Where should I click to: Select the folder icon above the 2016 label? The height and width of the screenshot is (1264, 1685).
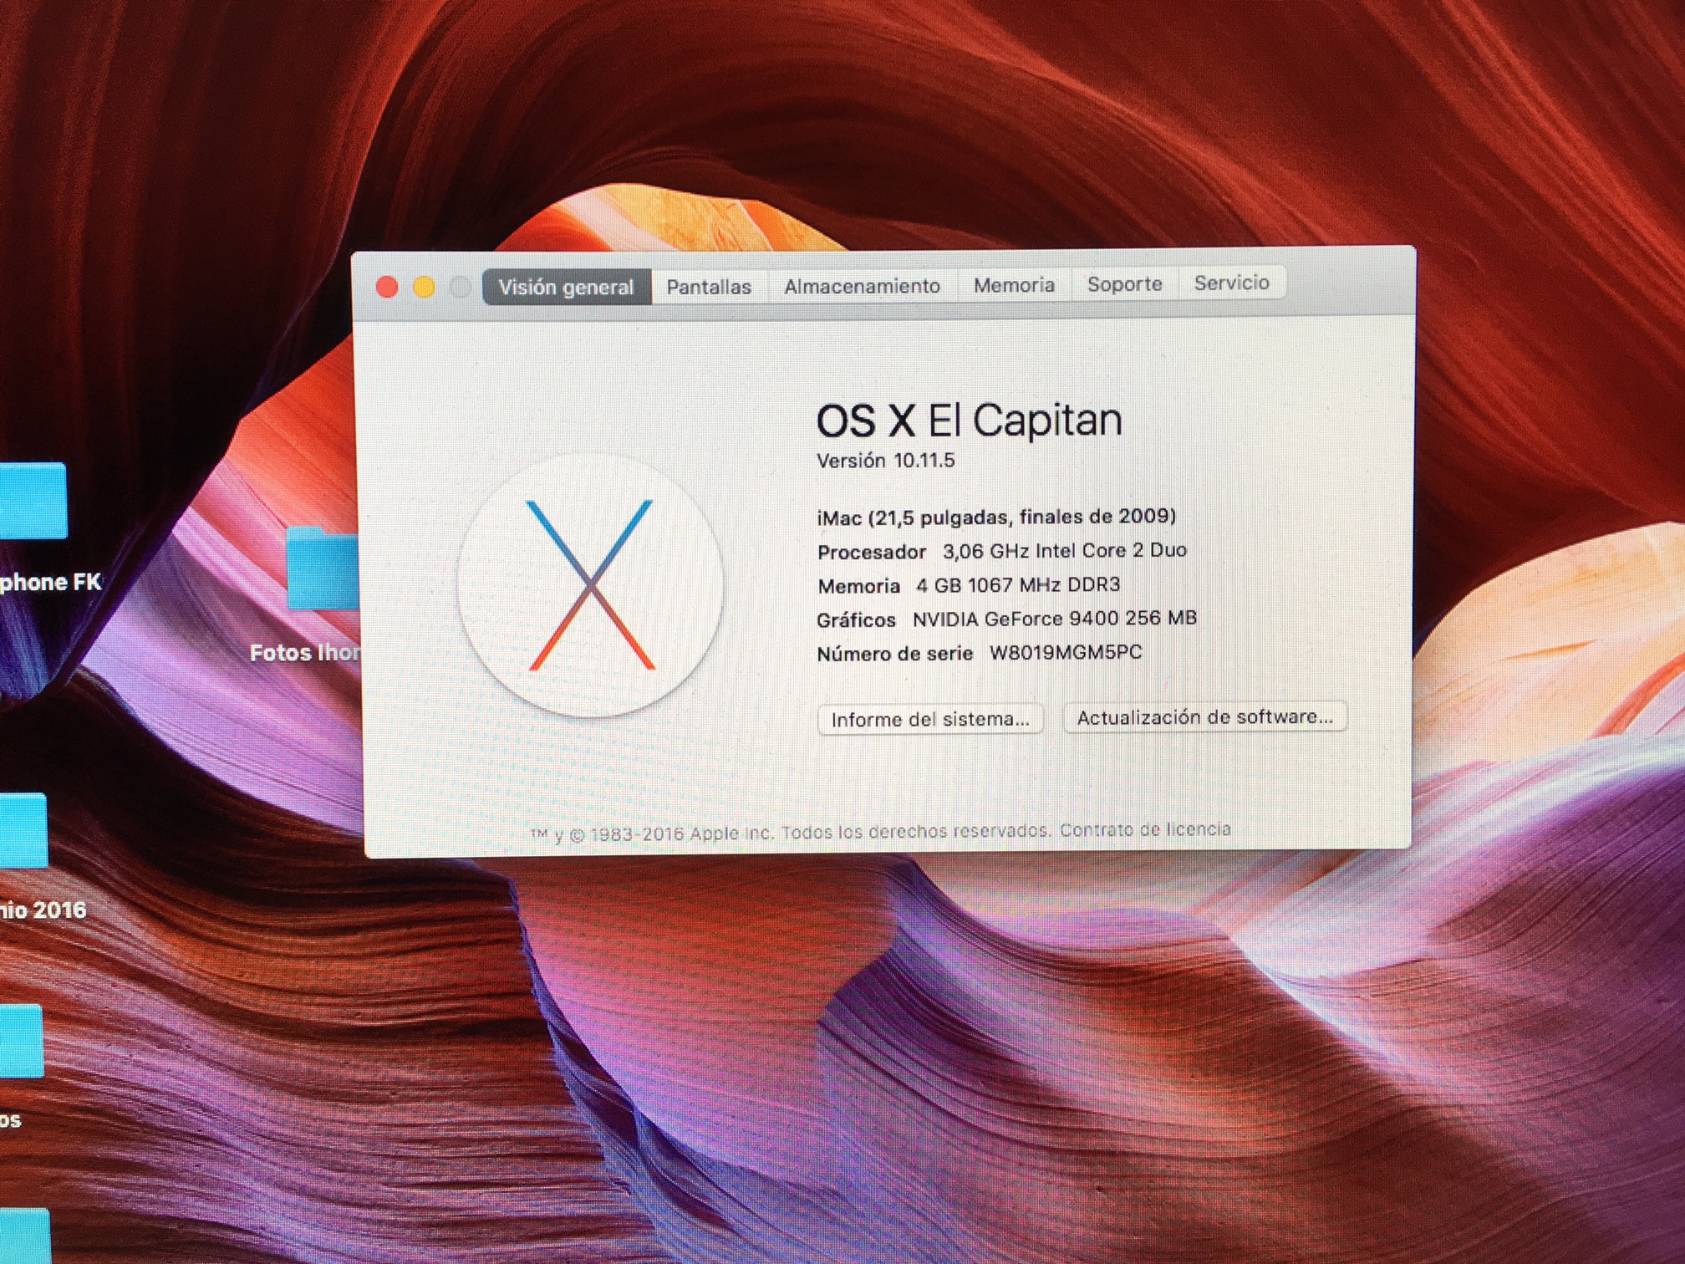point(23,830)
